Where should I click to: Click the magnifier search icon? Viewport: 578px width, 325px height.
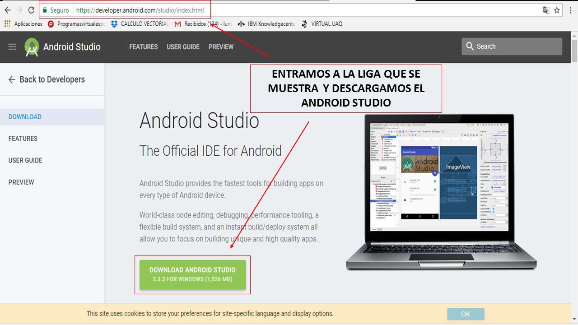point(470,46)
